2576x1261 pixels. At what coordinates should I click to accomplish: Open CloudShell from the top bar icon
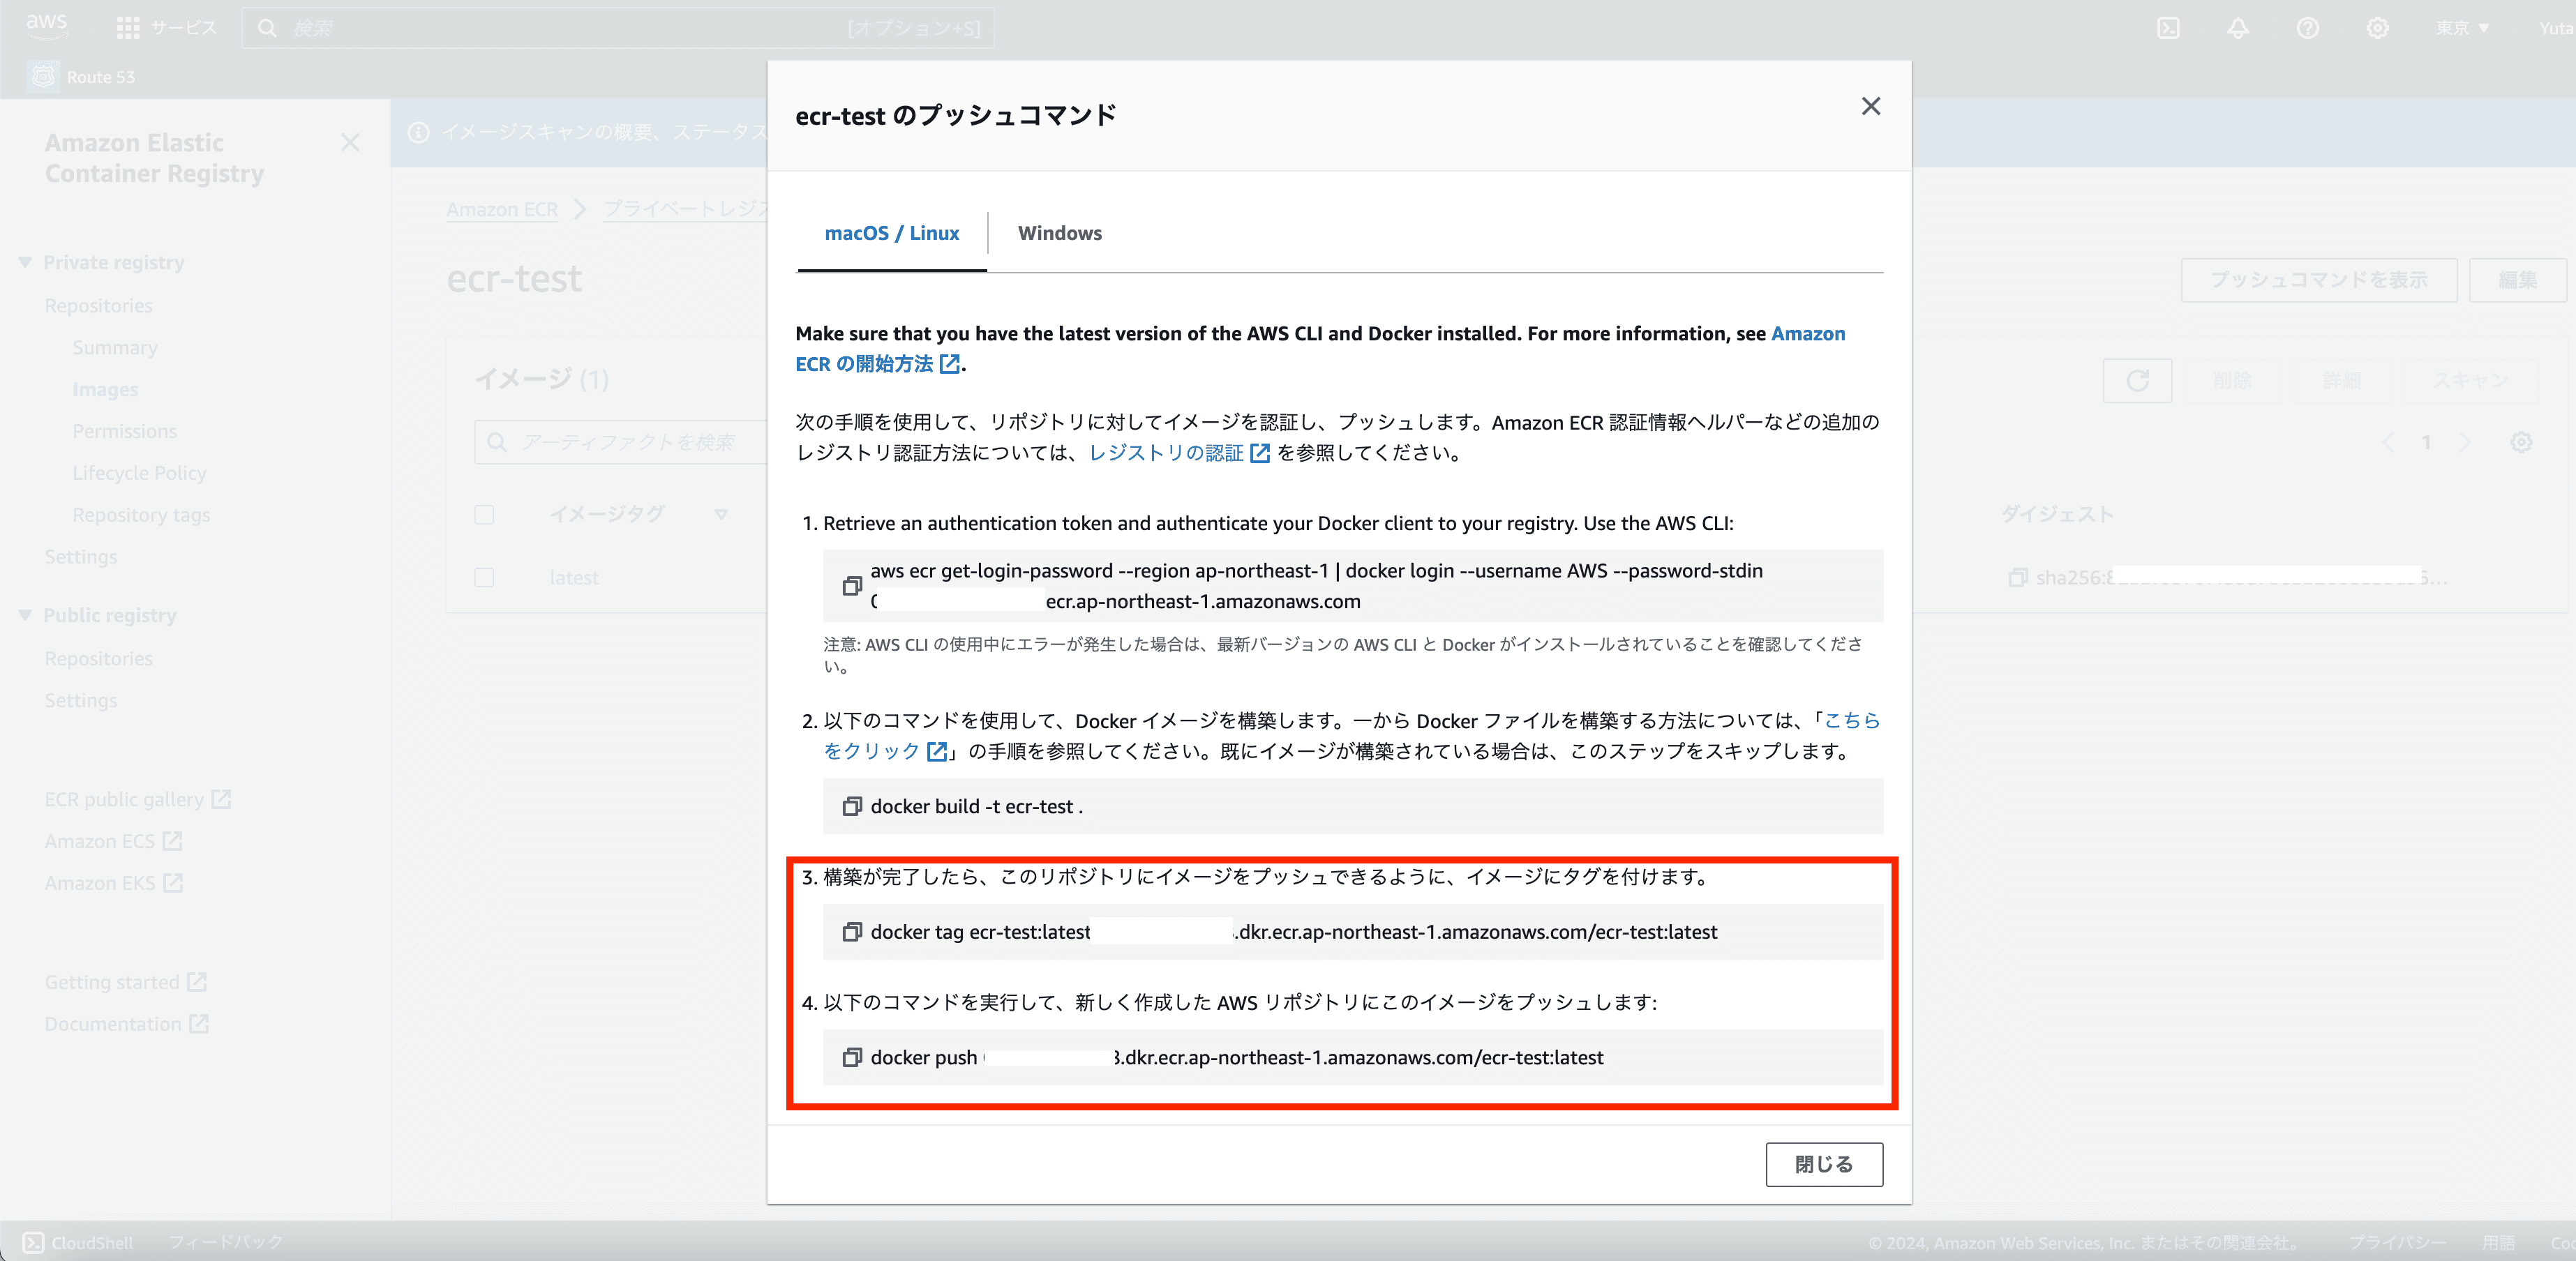coord(2168,28)
